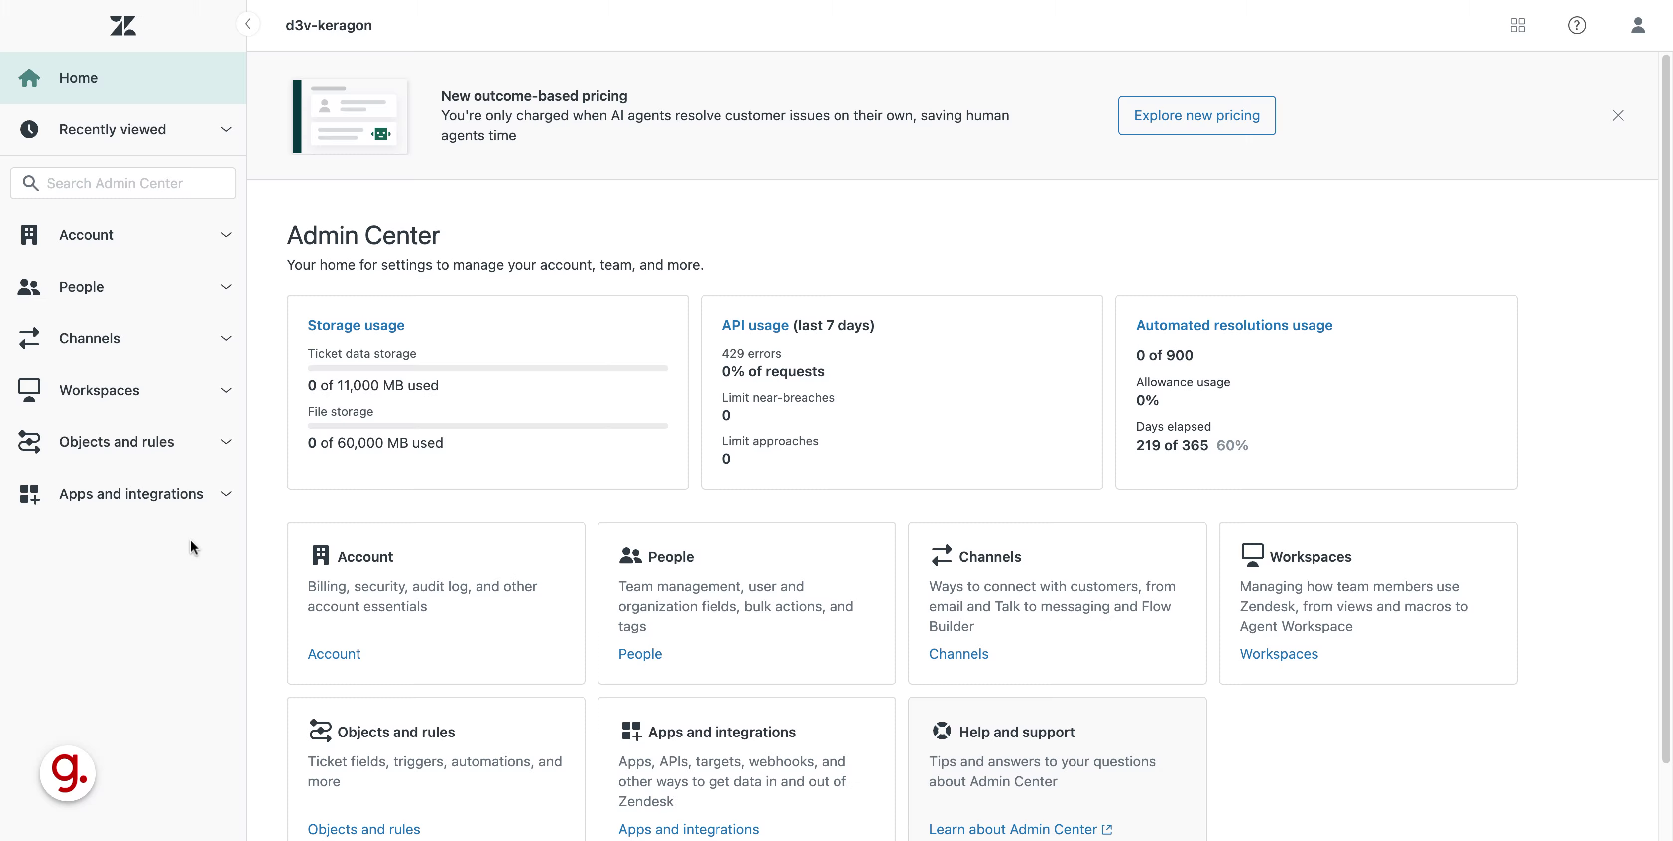Open the user profile icon
This screenshot has height=841, width=1673.
1637,25
